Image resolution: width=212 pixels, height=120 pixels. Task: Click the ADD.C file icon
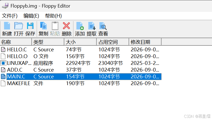(x=3, y=70)
